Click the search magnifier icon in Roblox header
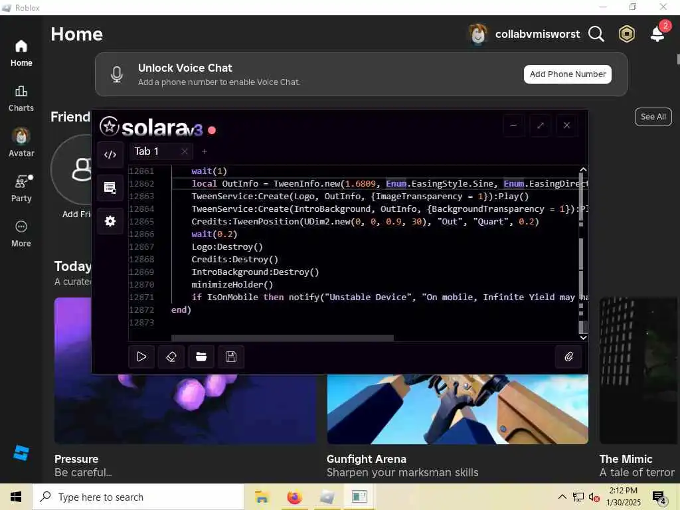 point(596,34)
